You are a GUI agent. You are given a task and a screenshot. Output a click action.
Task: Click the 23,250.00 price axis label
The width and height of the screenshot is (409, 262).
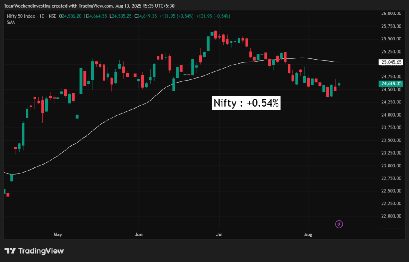(391, 153)
